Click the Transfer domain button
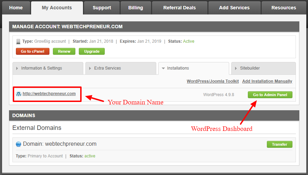Image resolution: width=308 pixels, height=175 pixels. (280, 144)
